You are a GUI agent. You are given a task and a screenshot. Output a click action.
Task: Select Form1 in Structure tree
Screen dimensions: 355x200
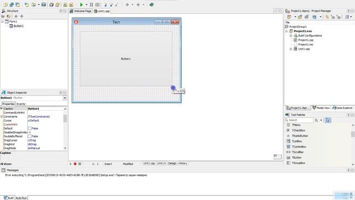(13, 22)
